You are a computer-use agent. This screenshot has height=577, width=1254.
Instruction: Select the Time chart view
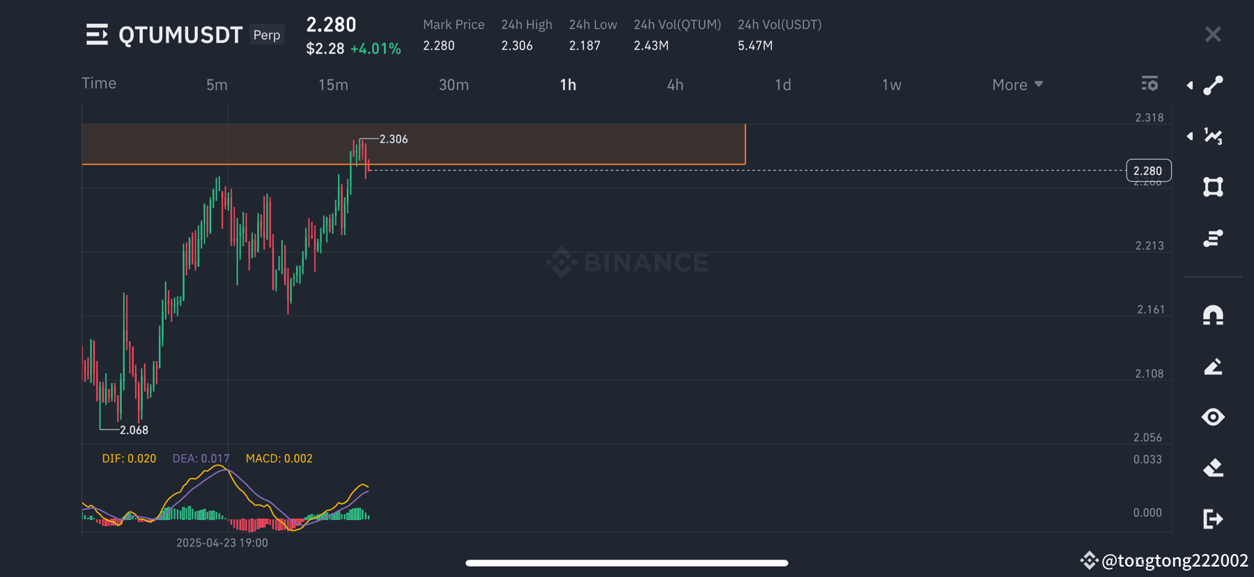99,84
